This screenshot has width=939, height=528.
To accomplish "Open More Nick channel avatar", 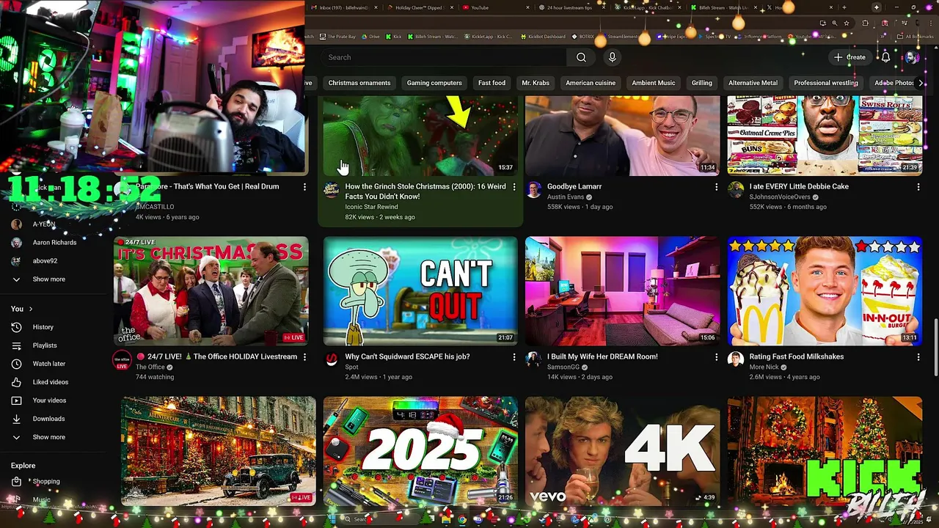I will pyautogui.click(x=735, y=360).
